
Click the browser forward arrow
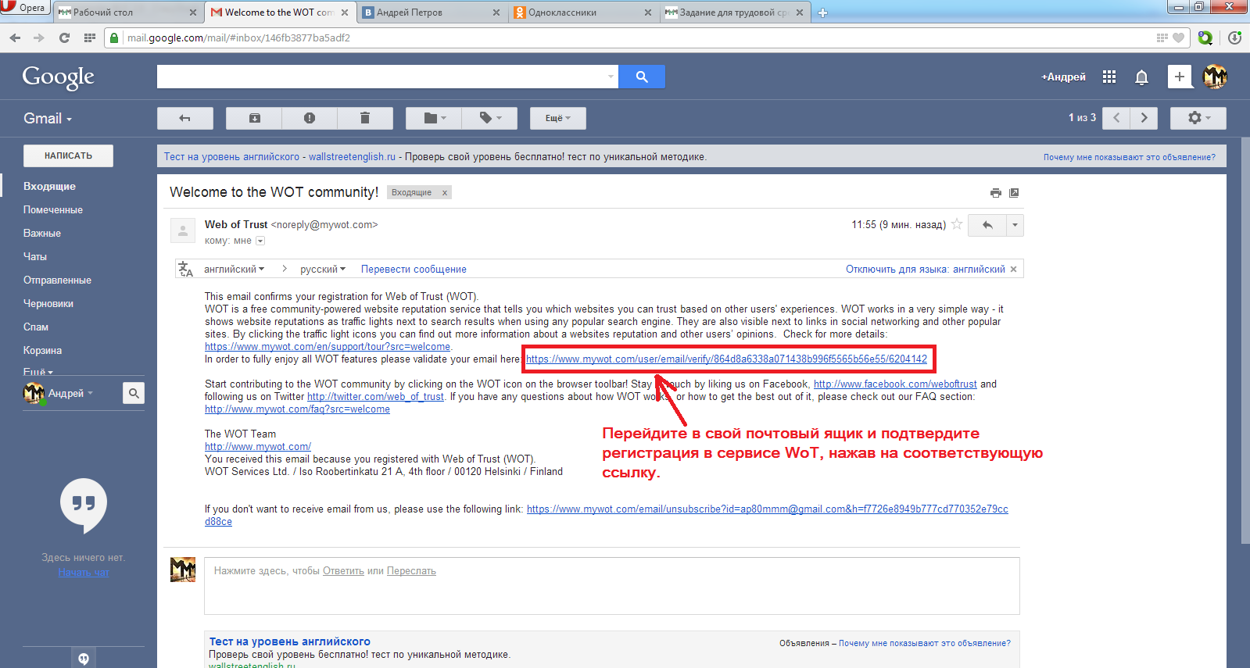(x=39, y=38)
